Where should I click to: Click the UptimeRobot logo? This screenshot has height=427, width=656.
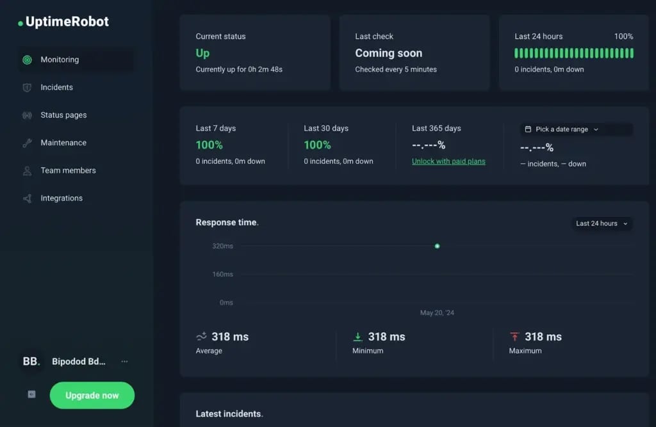tap(64, 22)
